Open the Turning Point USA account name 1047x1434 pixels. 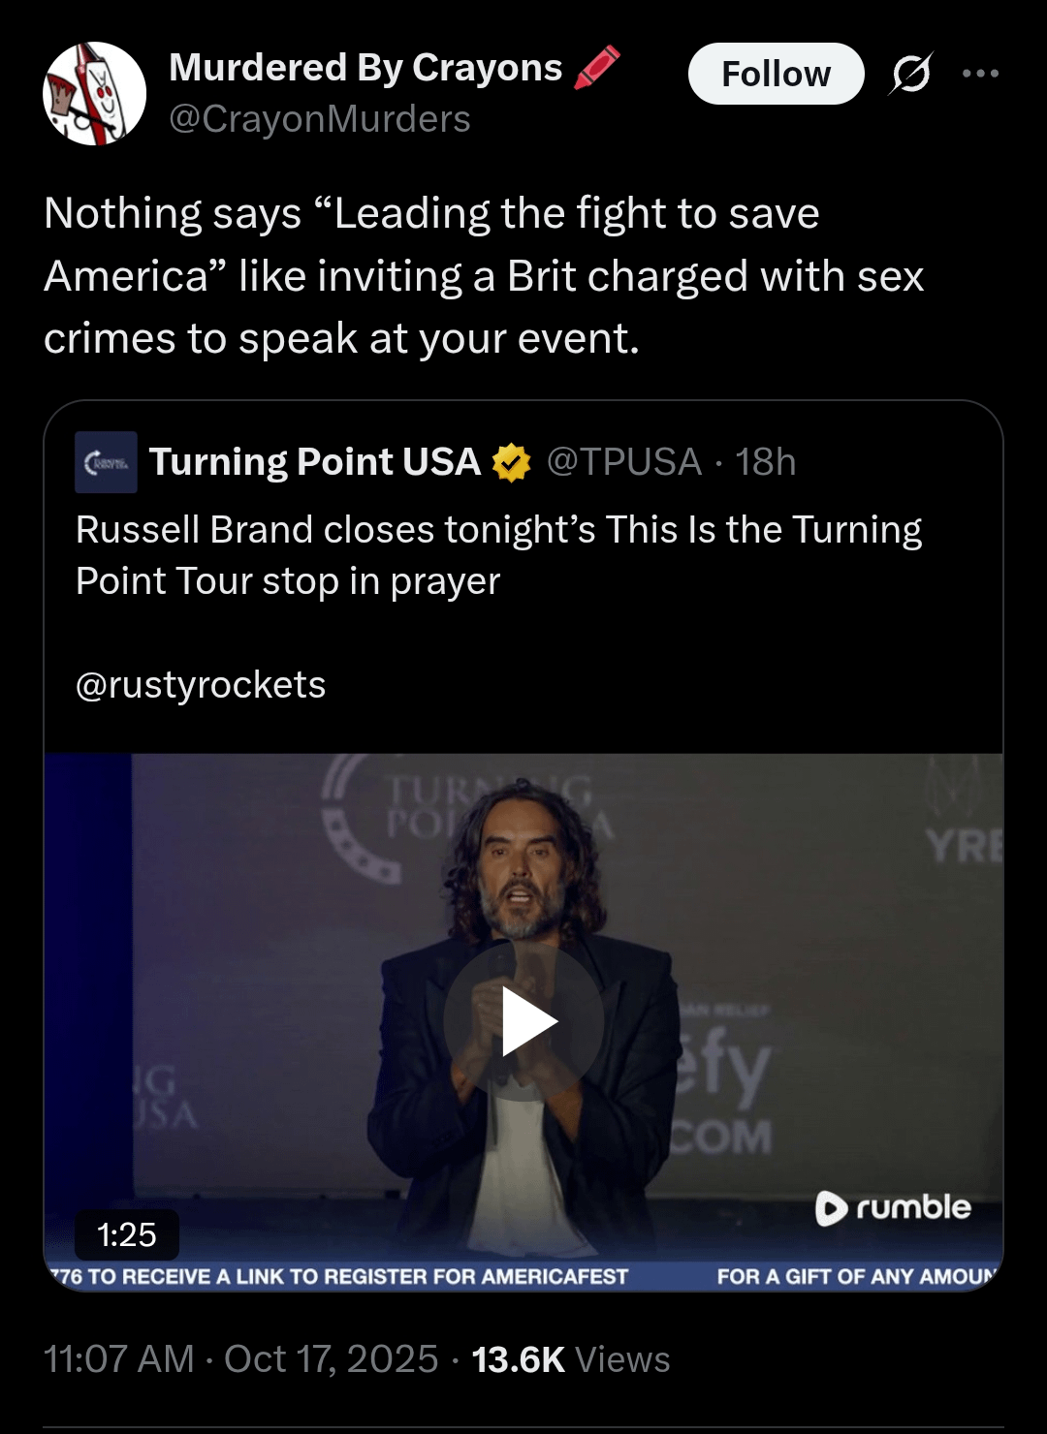click(x=315, y=462)
